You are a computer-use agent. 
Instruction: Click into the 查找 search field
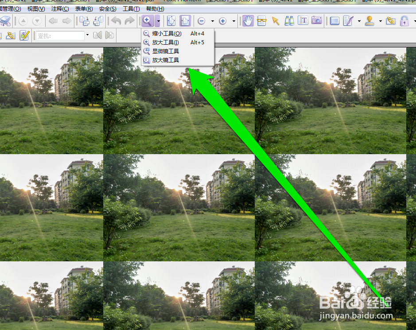click(60, 35)
